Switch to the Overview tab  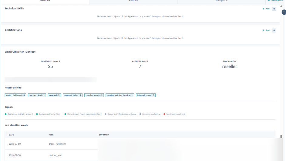[45, 1]
